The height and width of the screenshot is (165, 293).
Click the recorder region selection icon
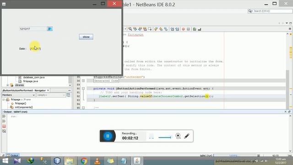(152, 136)
